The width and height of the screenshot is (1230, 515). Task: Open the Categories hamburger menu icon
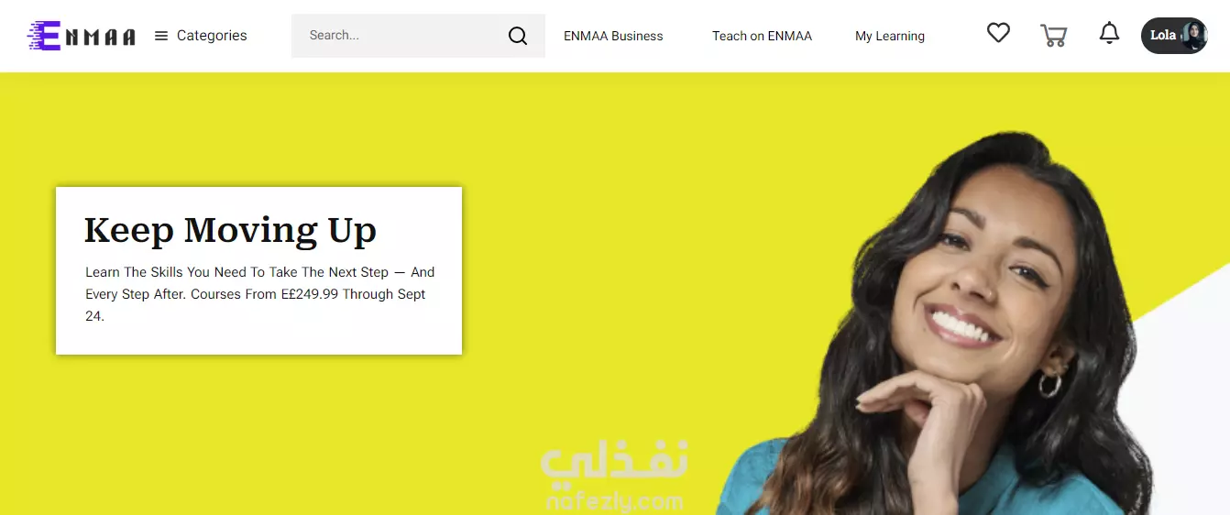coord(161,36)
